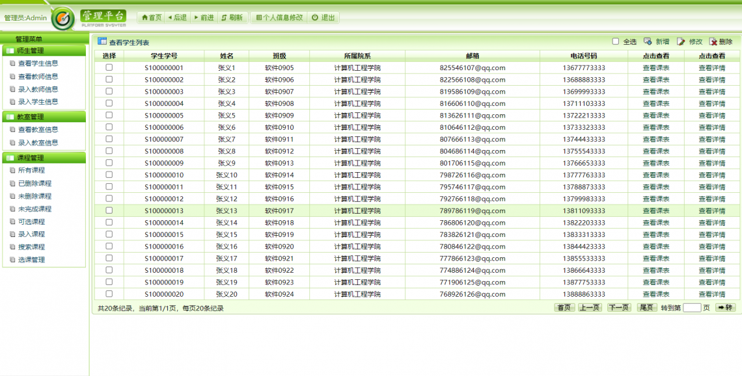742x376 pixels.
Task: Click 退出 to log out
Action: point(323,18)
